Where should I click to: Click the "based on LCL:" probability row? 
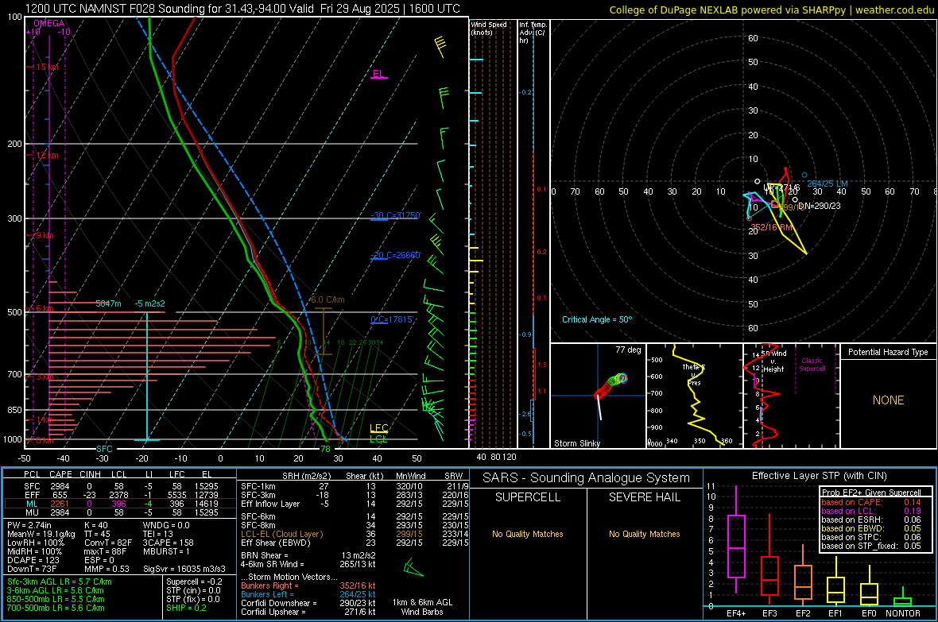pos(871,511)
